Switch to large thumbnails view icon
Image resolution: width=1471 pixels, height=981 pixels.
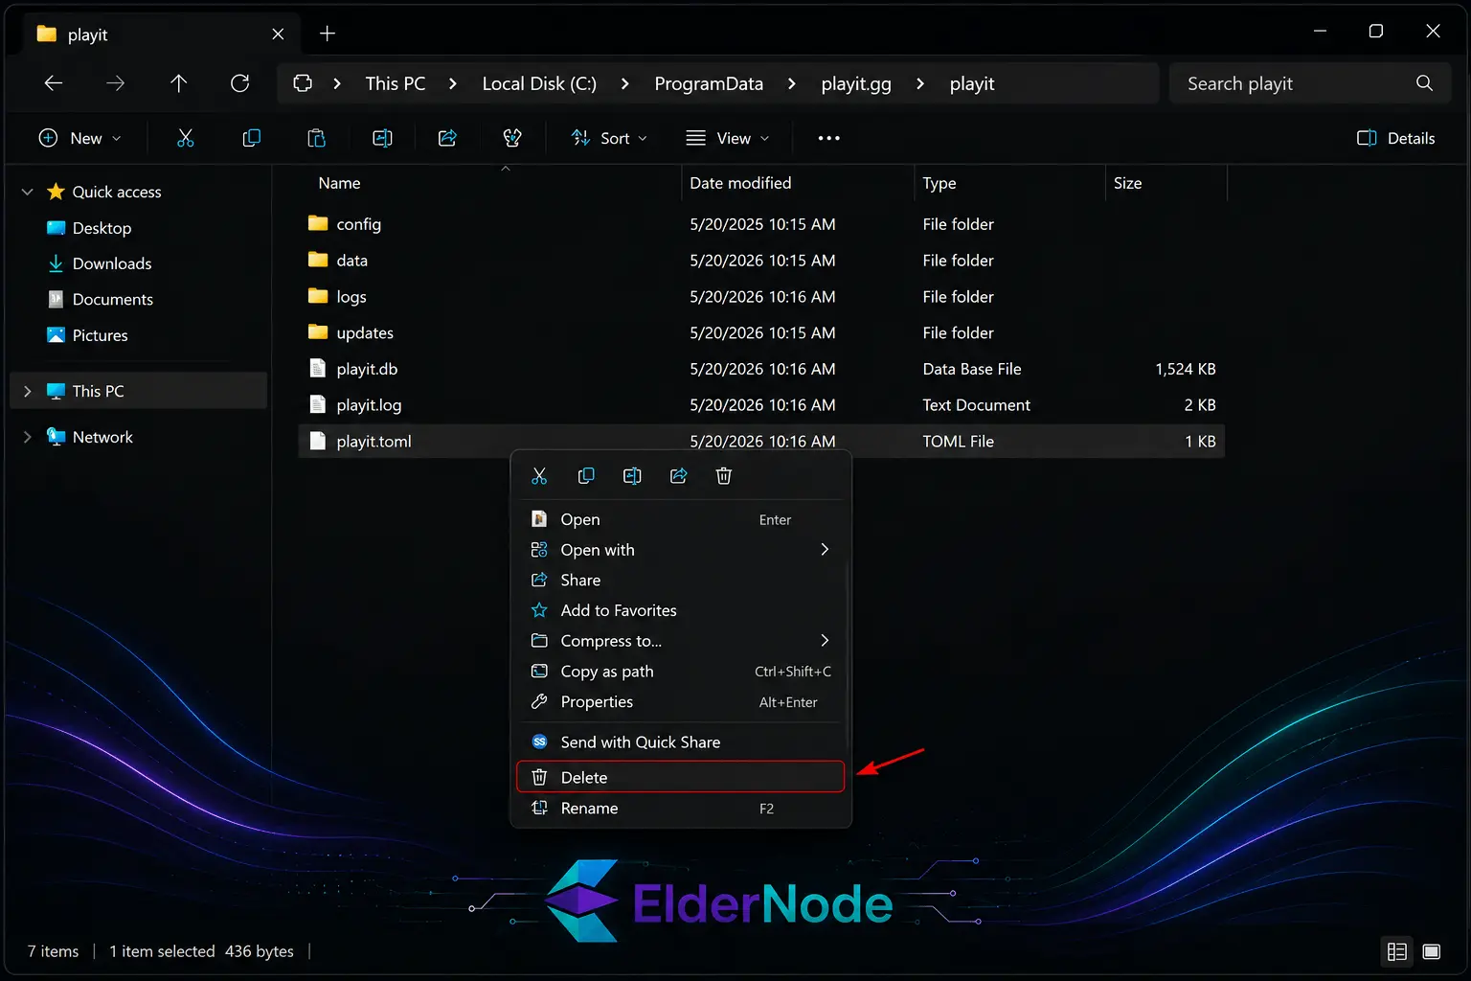(x=1432, y=951)
